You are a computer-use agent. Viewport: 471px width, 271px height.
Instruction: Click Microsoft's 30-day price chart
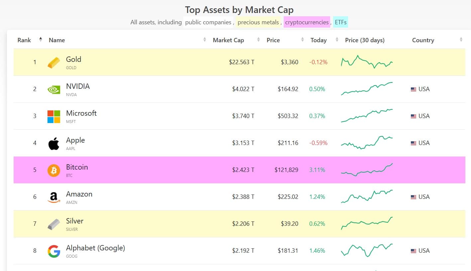[367, 116]
